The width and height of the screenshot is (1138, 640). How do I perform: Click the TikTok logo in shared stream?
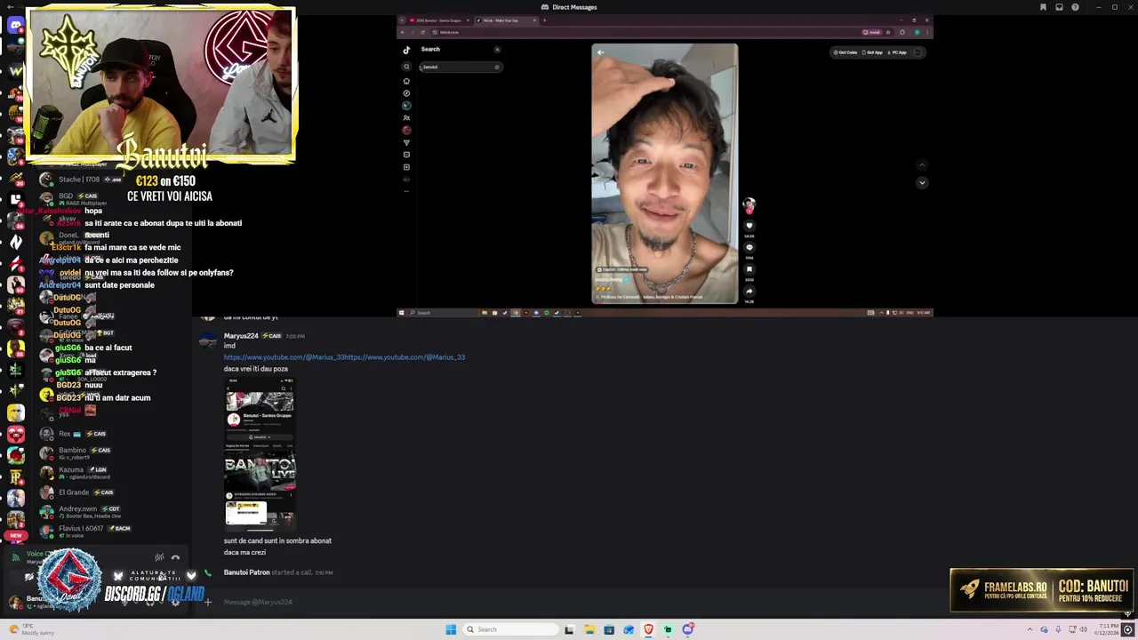406,50
